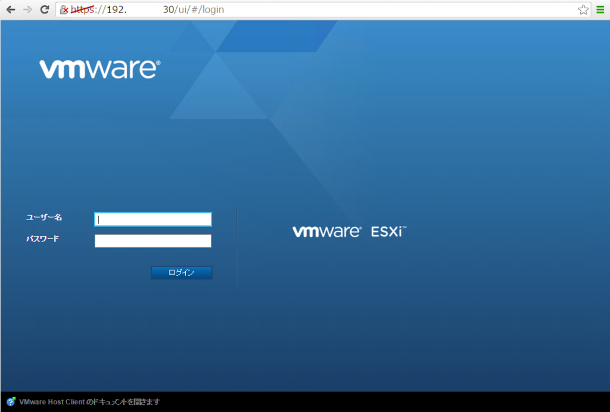Click the VMware ESXi logo
Viewport: 610px width, 412px height.
tap(348, 231)
